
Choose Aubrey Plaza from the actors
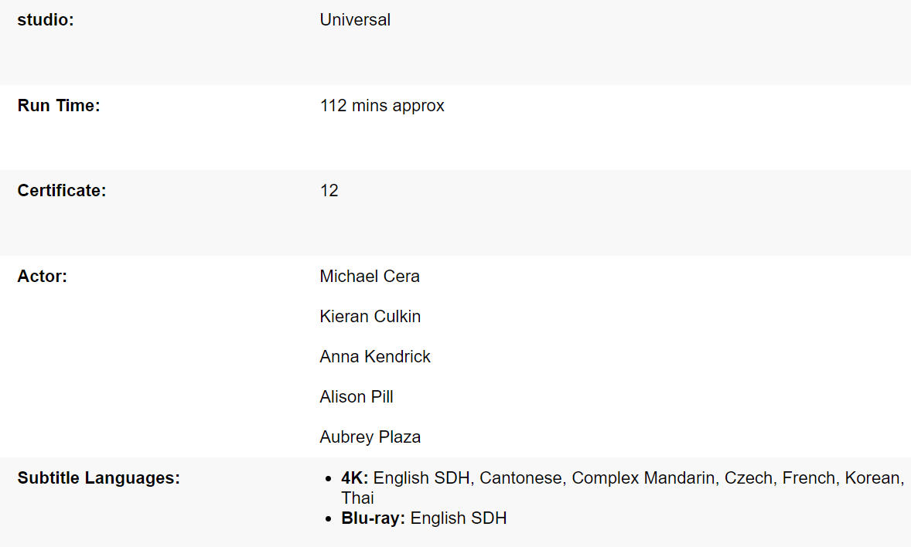click(370, 437)
